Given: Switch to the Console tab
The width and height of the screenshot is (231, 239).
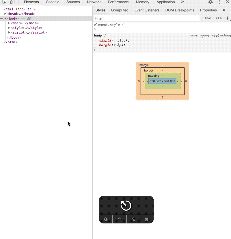Looking at the screenshot, I should (x=53, y=2).
